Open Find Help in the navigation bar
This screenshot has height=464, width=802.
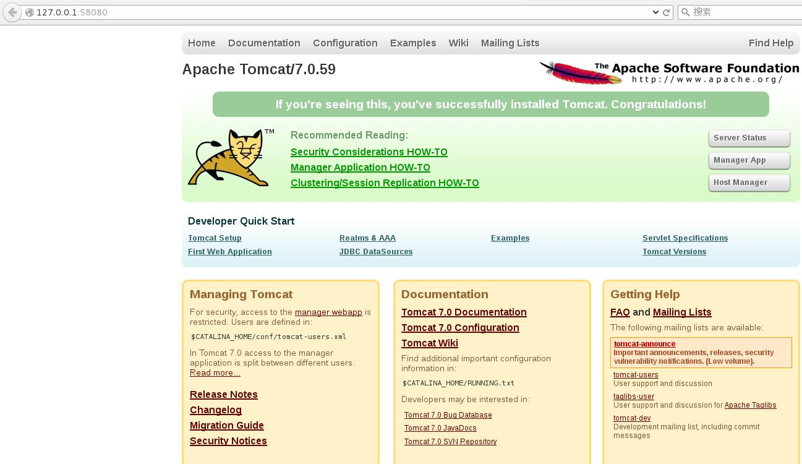771,43
